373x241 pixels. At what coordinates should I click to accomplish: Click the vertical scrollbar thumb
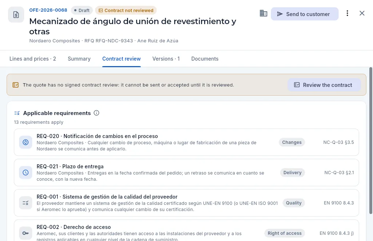(x=370, y=141)
